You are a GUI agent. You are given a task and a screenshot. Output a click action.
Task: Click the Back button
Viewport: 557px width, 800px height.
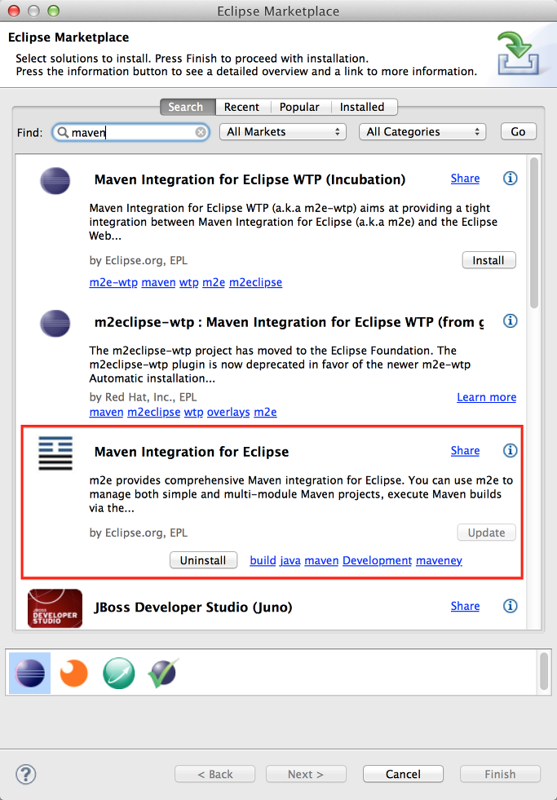[214, 774]
